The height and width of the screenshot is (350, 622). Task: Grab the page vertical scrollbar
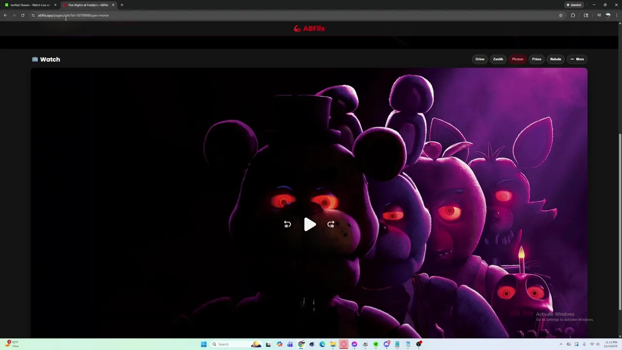(x=620, y=221)
